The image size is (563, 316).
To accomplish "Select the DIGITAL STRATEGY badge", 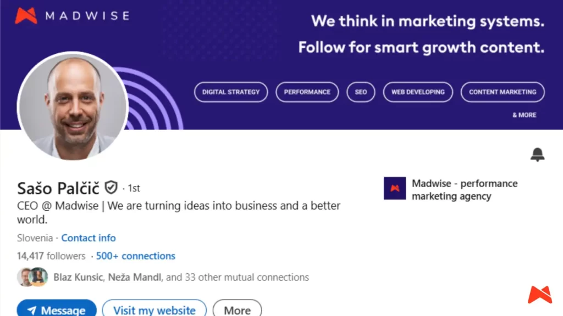I will point(230,92).
